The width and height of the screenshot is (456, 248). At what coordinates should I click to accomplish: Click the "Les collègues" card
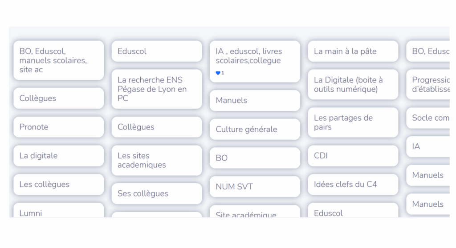58,184
